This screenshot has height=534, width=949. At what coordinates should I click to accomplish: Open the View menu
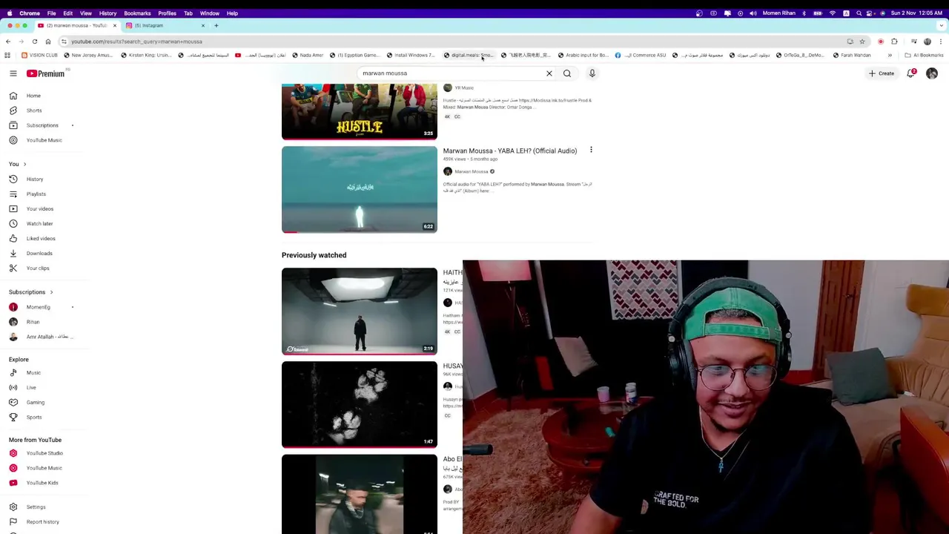coord(86,13)
